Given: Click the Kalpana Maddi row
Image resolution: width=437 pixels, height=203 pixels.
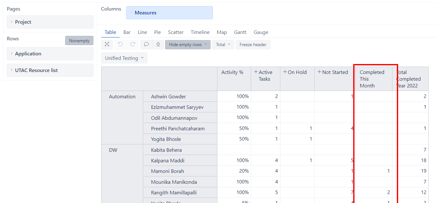Looking at the screenshot, I should click(x=180, y=160).
